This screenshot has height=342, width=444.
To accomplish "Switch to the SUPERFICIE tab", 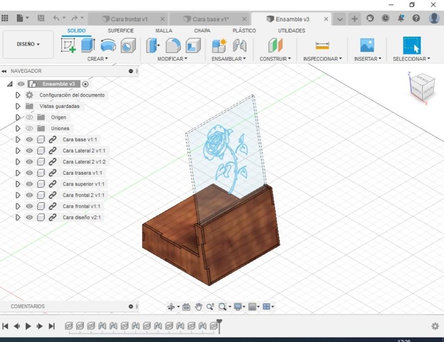I will 121,31.
